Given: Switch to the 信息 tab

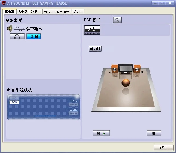Looking at the screenshot, I should [x=78, y=12].
